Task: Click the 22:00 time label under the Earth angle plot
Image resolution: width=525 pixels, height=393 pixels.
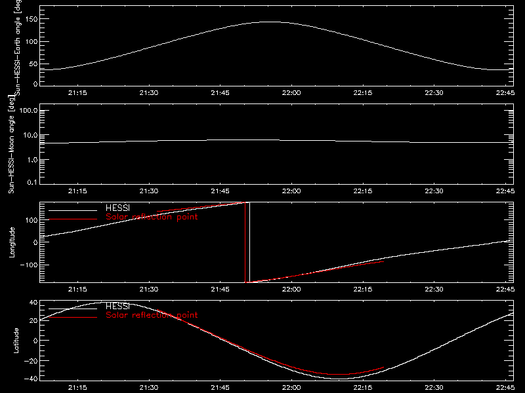Action: [291, 93]
